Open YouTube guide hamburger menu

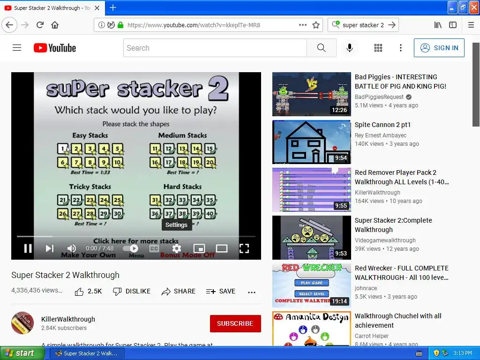17,48
